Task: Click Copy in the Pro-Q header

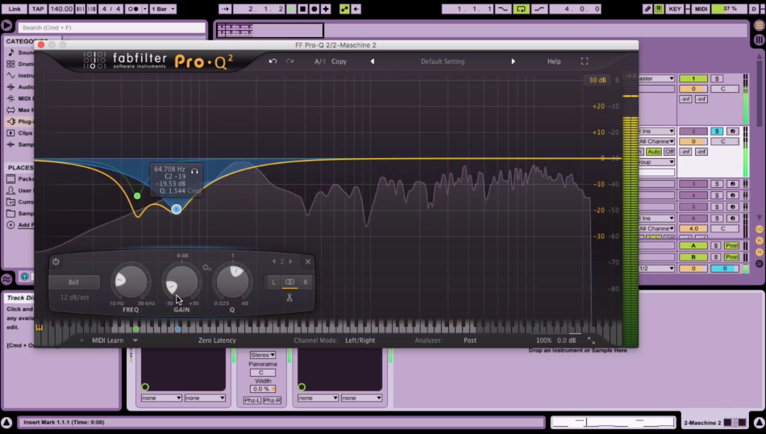Action: pyautogui.click(x=339, y=61)
